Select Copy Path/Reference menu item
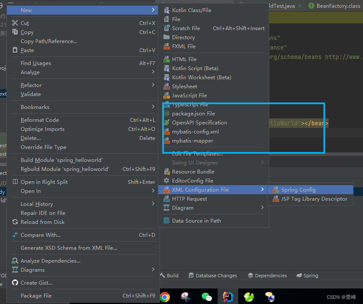363x304 pixels. (x=83, y=41)
